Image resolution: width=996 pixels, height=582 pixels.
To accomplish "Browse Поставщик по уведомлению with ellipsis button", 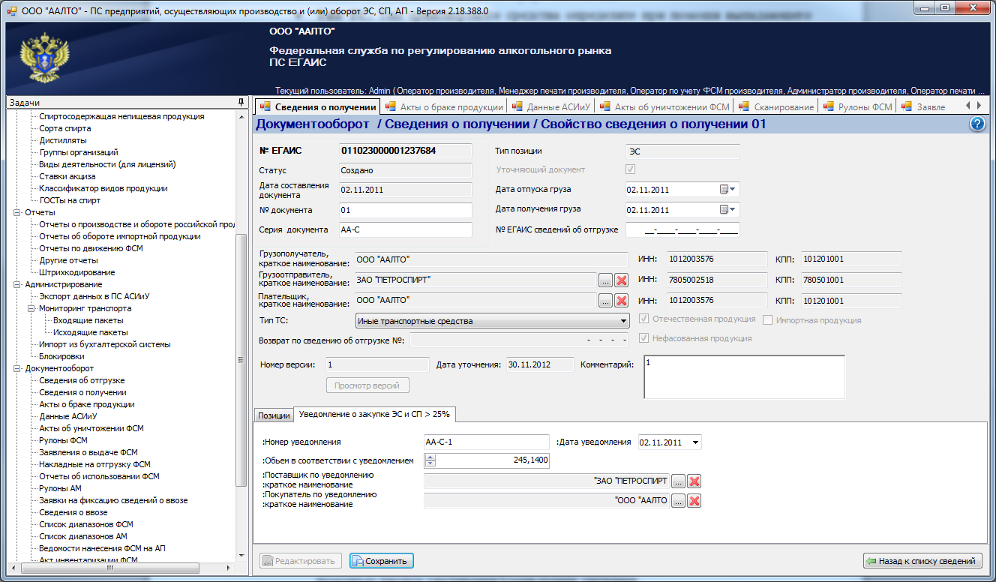I will (x=679, y=481).
